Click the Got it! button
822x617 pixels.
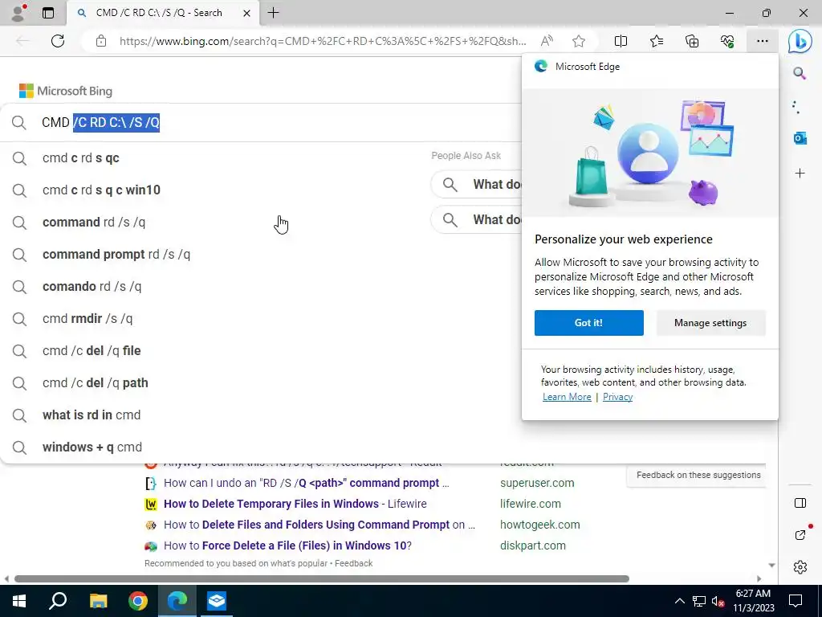pos(588,323)
